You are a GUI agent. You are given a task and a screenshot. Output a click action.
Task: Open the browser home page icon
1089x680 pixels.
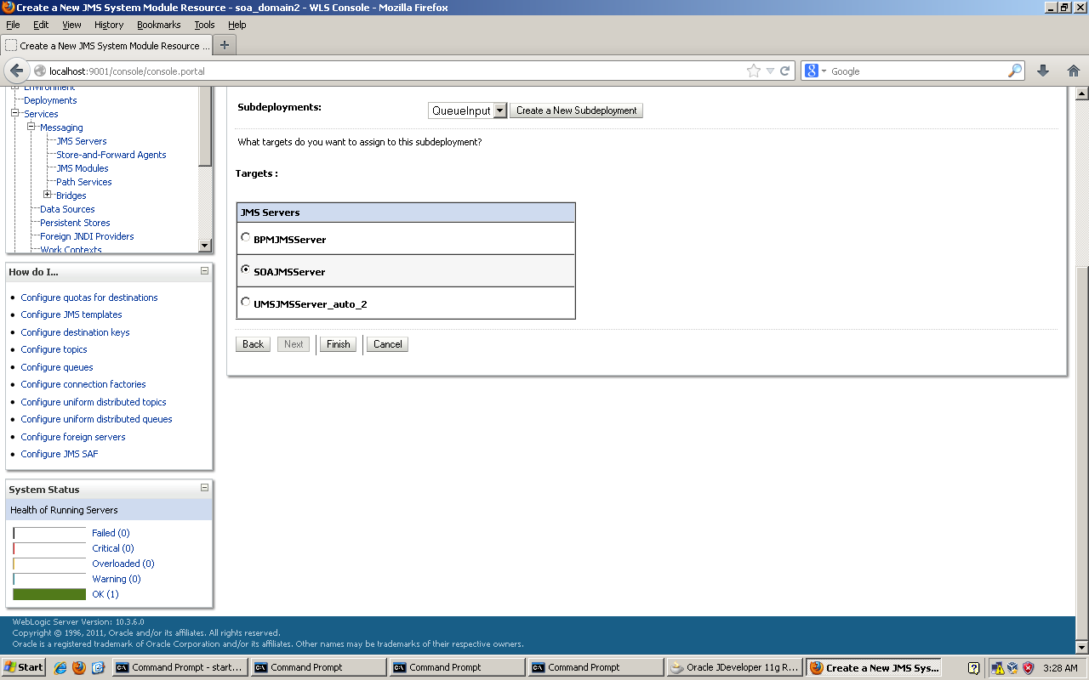click(x=1071, y=71)
